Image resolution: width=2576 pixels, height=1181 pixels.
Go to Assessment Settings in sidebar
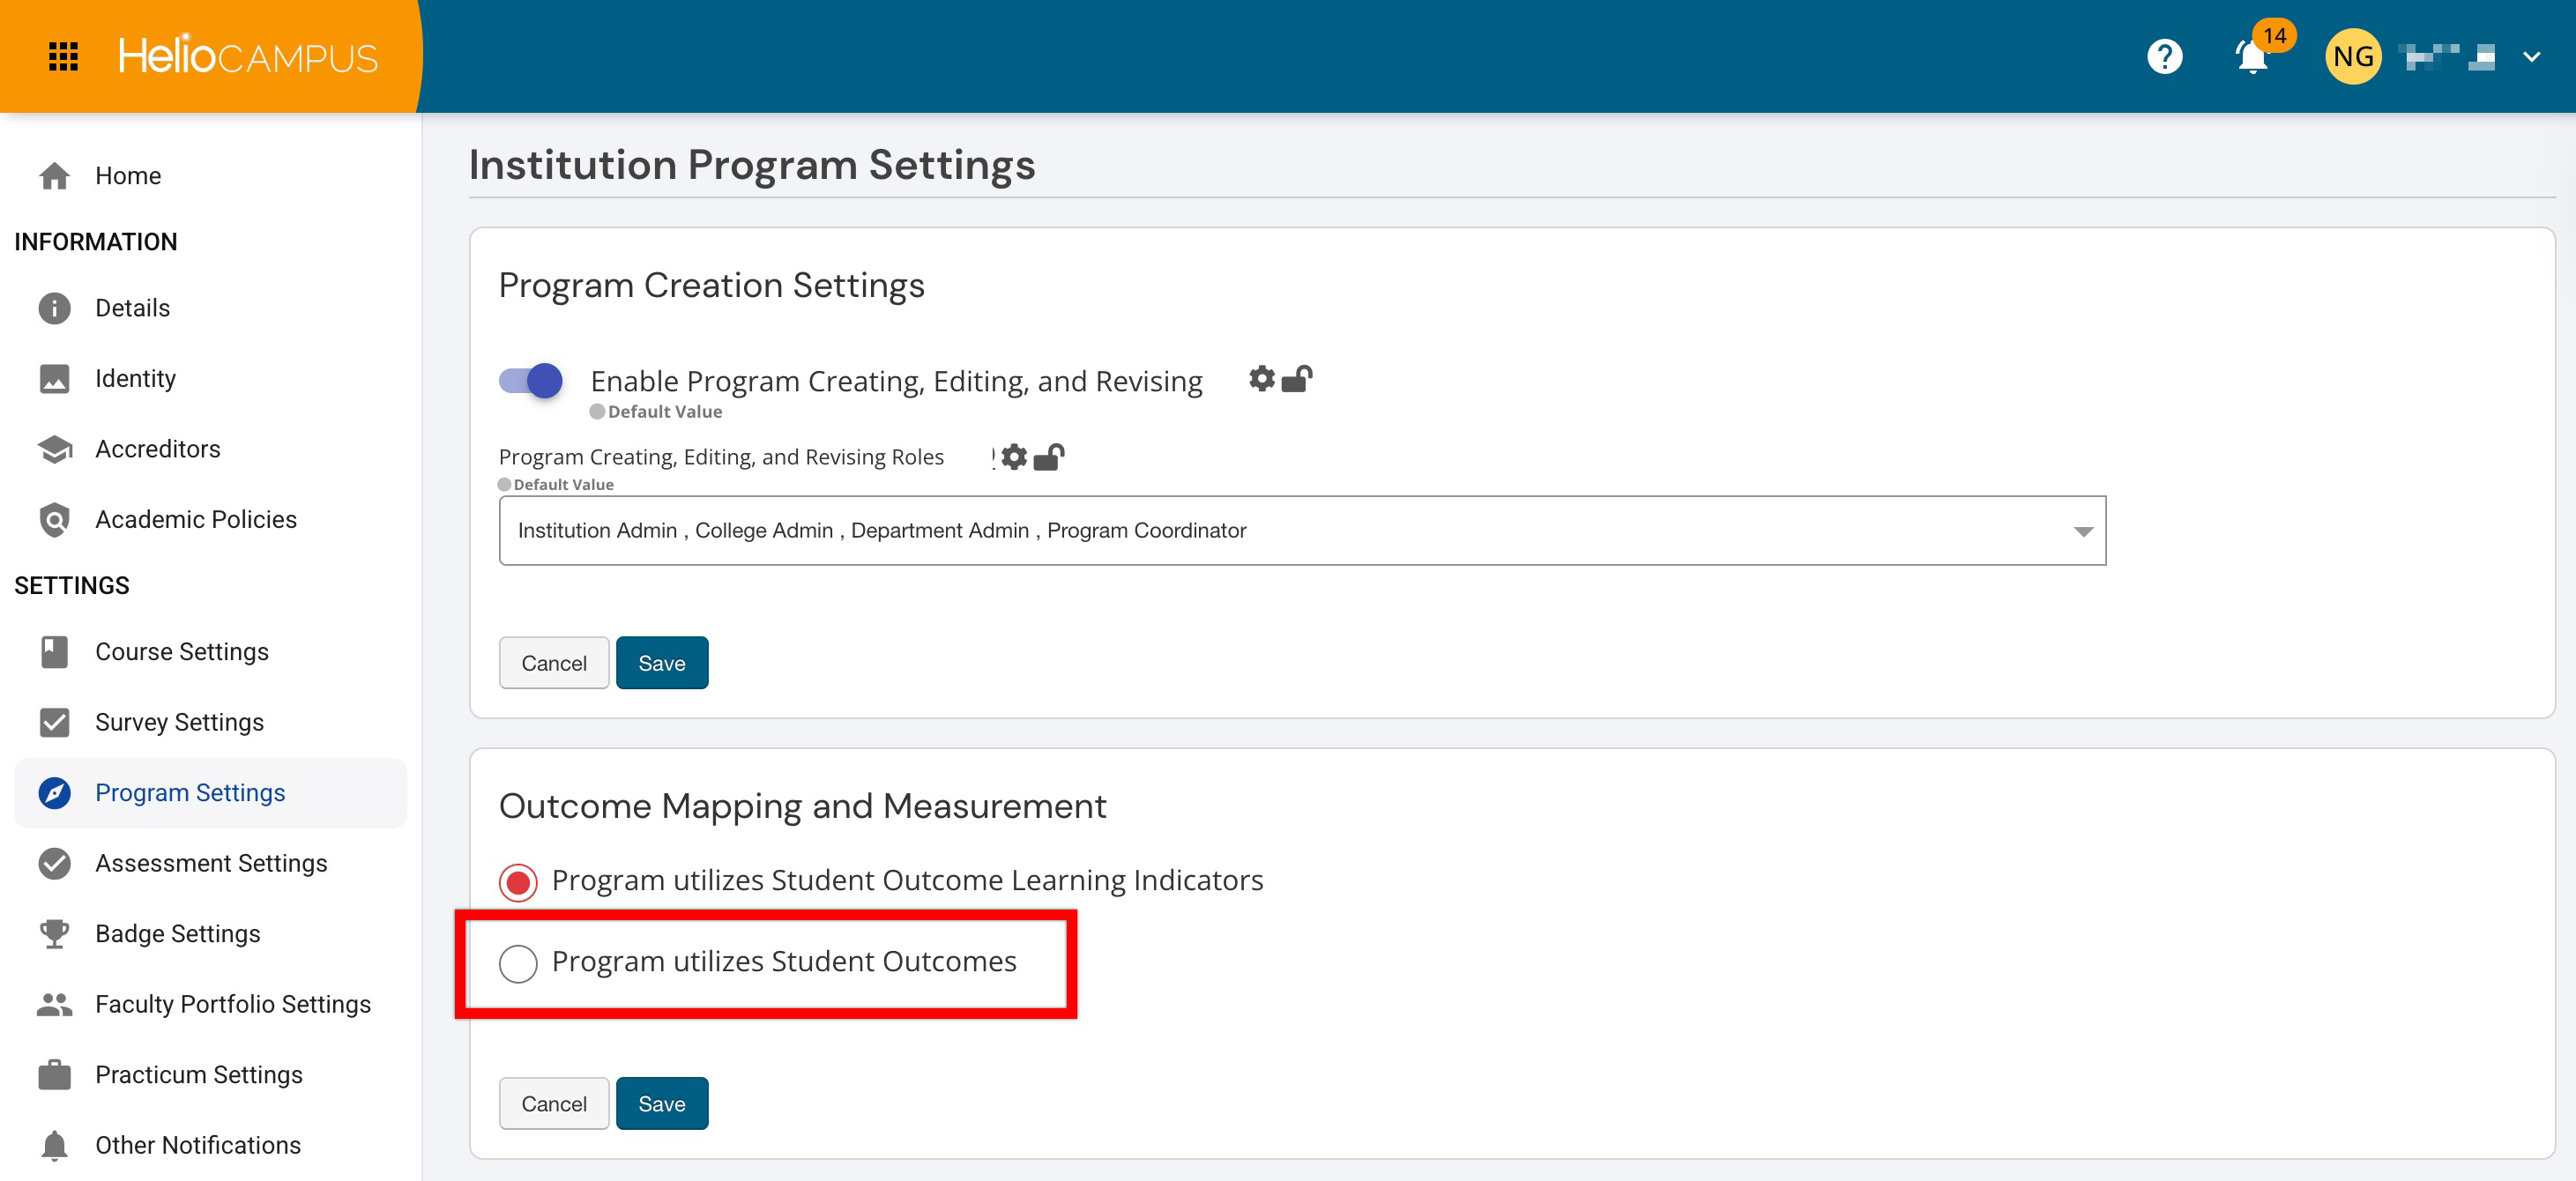click(x=210, y=863)
